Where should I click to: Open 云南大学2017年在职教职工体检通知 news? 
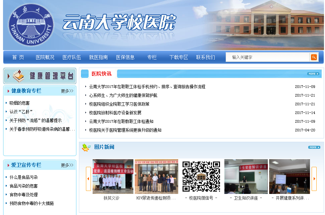[x=121, y=121]
